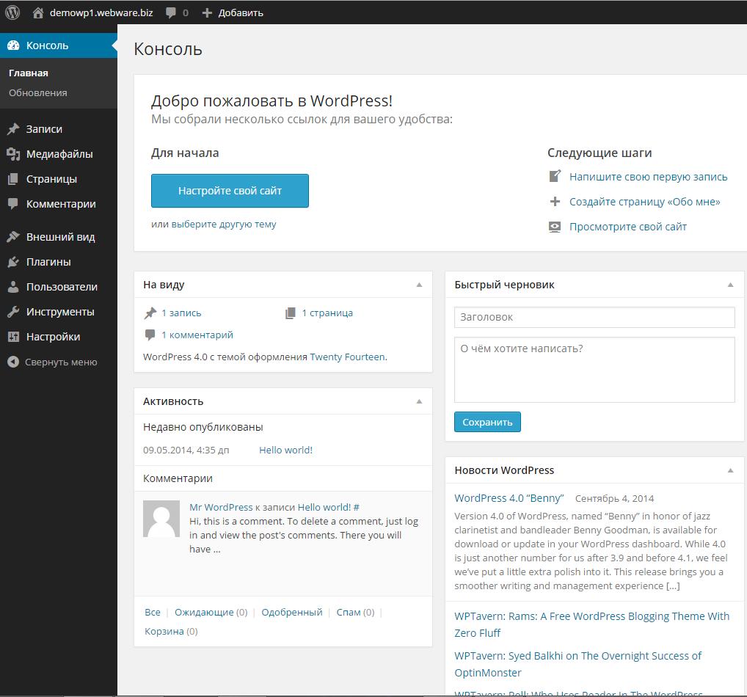Viewport: 747px width, 697px height.
Task: Click comment icon beside 1 комментарий
Action: pyautogui.click(x=150, y=335)
